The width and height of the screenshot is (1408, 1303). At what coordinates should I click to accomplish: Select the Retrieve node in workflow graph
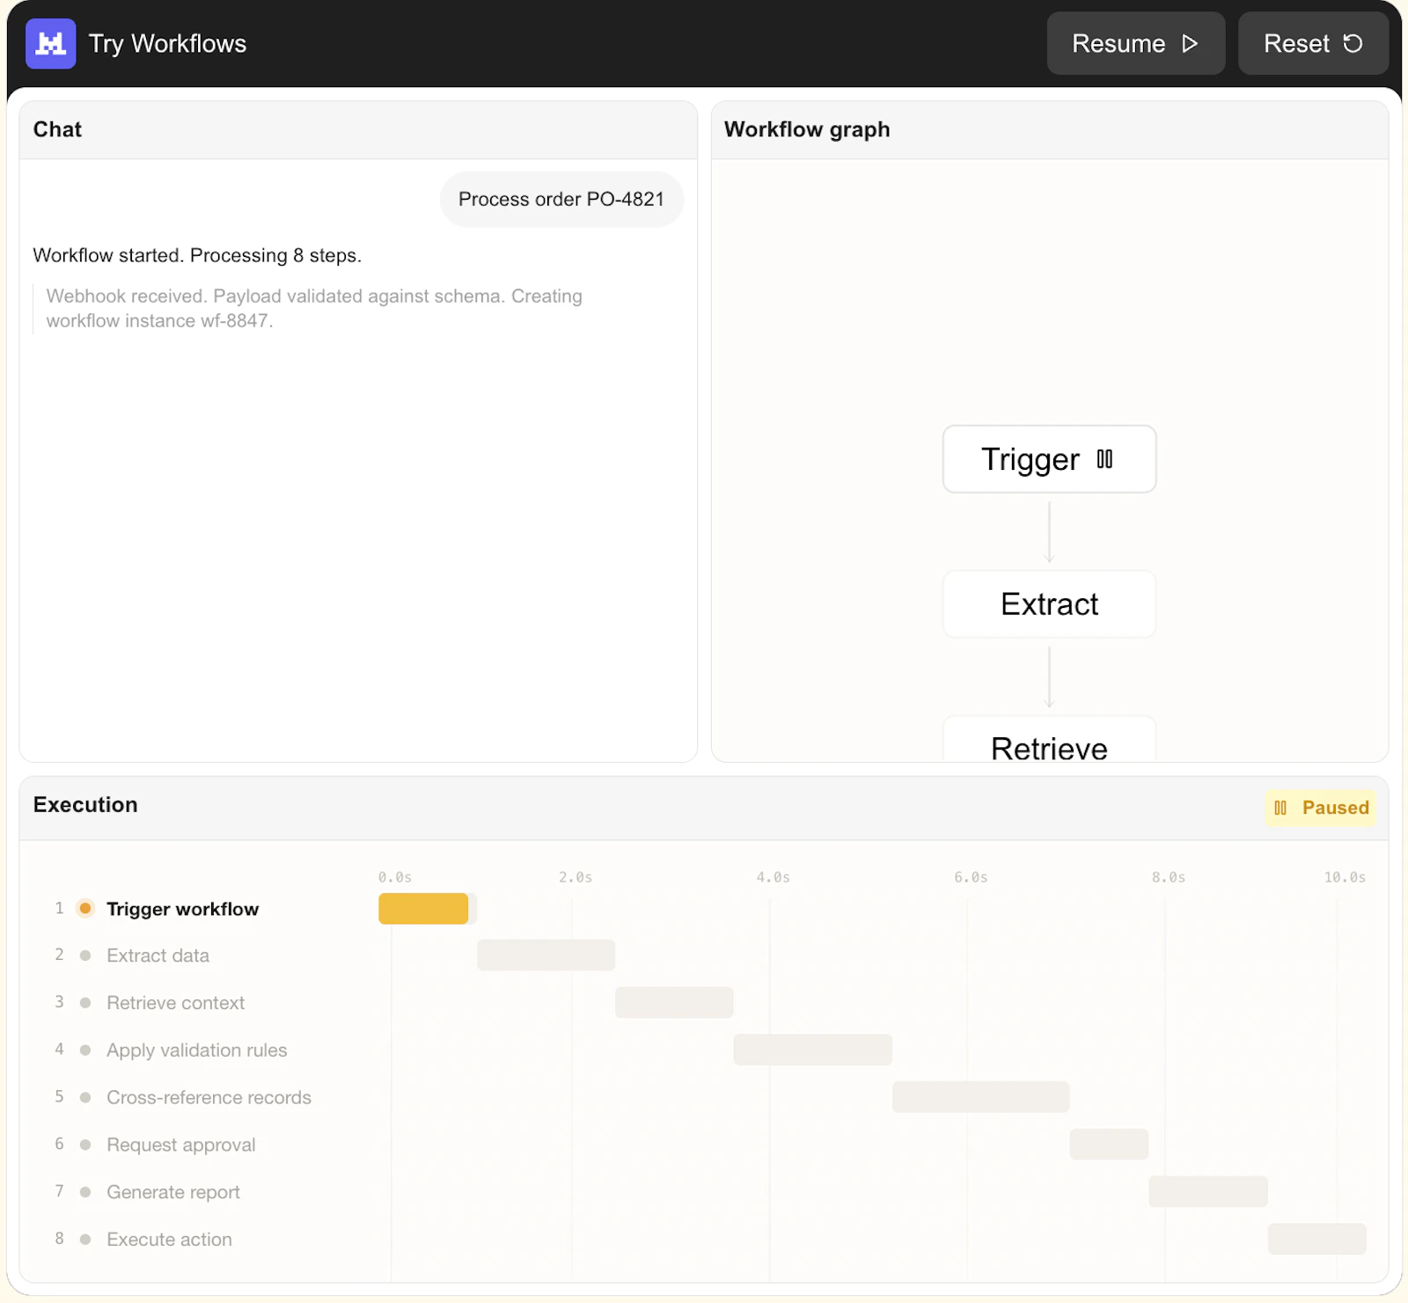point(1049,740)
